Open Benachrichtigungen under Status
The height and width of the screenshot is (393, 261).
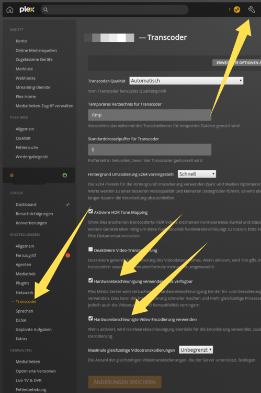click(35, 214)
